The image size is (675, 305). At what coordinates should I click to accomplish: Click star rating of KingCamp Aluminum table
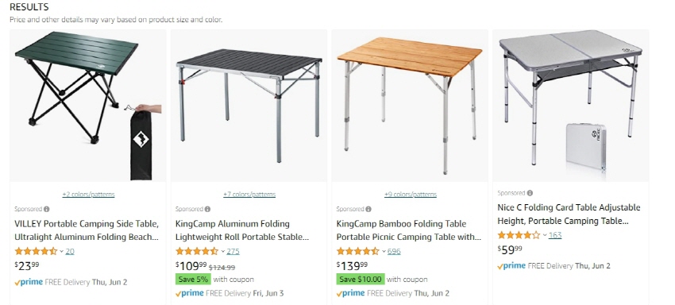click(x=197, y=251)
